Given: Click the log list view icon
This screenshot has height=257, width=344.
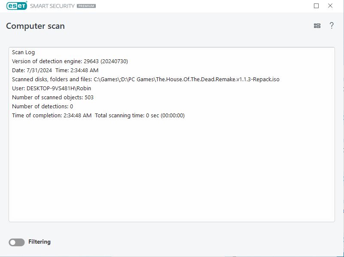Looking at the screenshot, I should (x=317, y=26).
